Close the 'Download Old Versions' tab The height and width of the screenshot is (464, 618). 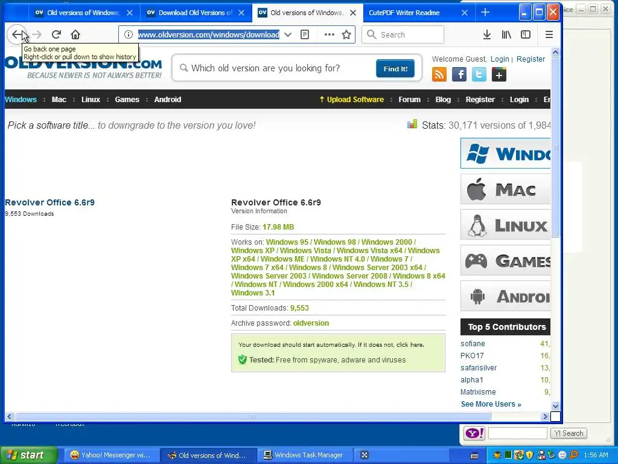(241, 13)
